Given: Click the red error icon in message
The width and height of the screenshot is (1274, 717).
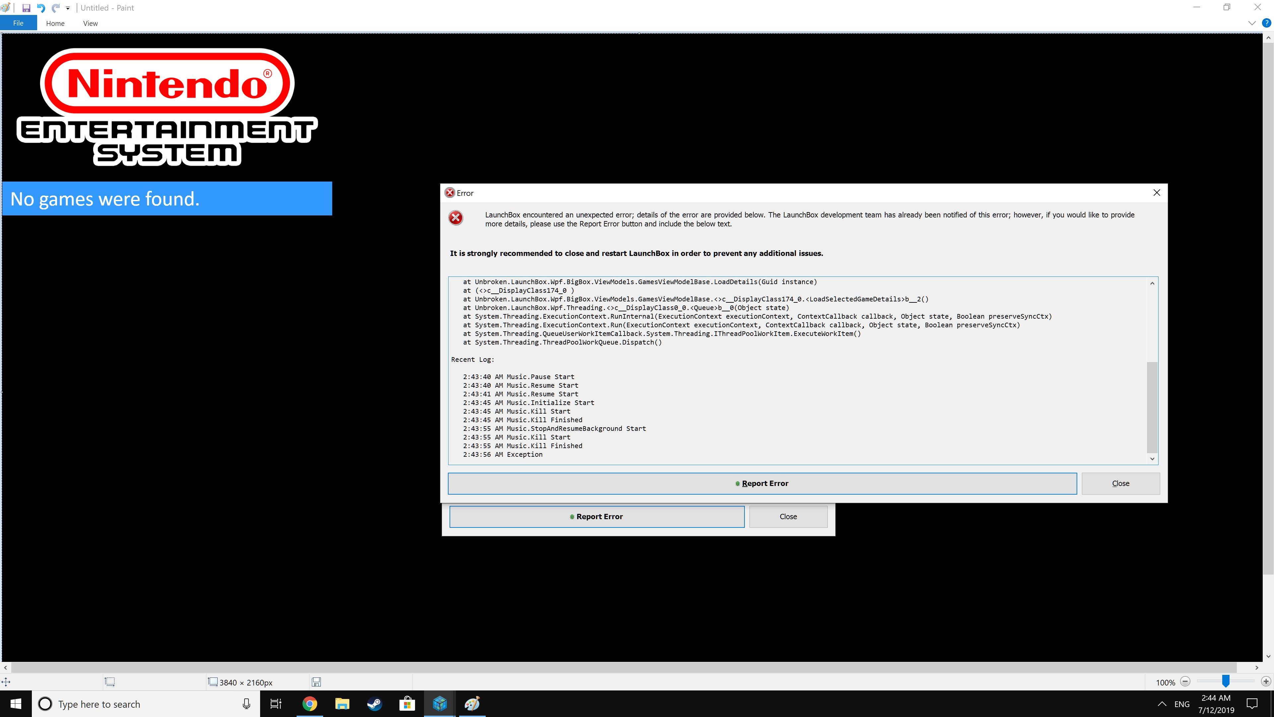Looking at the screenshot, I should pos(456,218).
